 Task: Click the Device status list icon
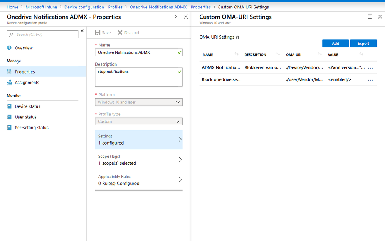coord(9,106)
